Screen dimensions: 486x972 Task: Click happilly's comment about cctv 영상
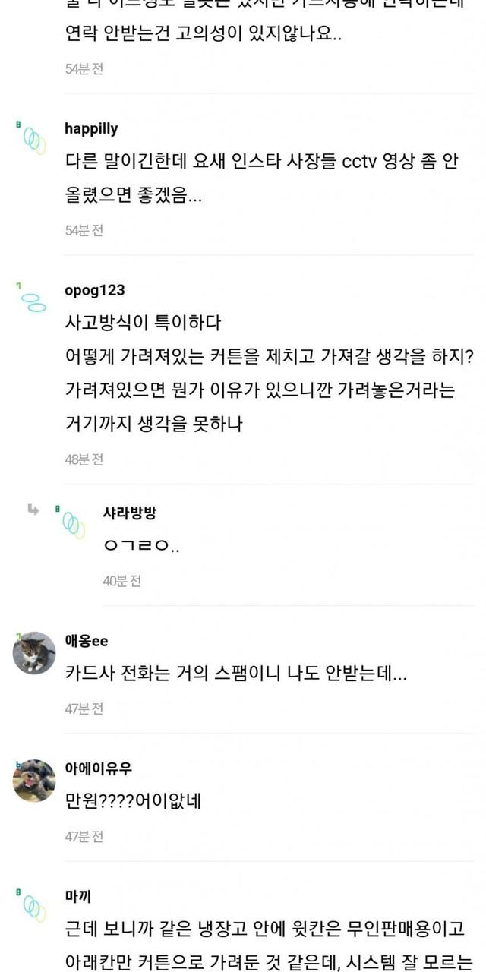pyautogui.click(x=261, y=178)
